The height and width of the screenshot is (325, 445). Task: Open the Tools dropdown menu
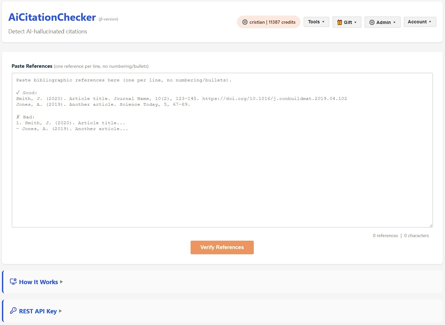(316, 22)
